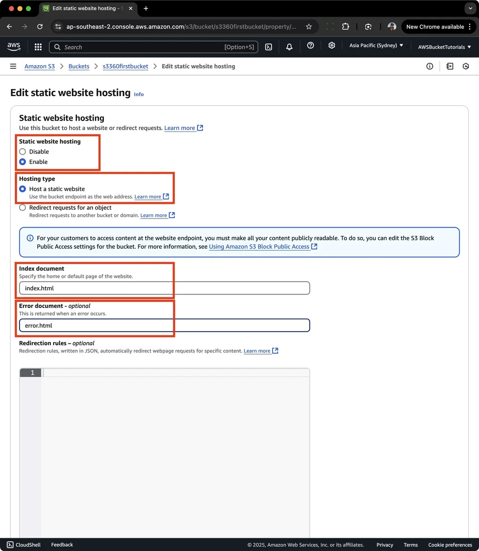This screenshot has width=479, height=551.
Task: Close the Edit static website hosting tab
Action: 131,9
